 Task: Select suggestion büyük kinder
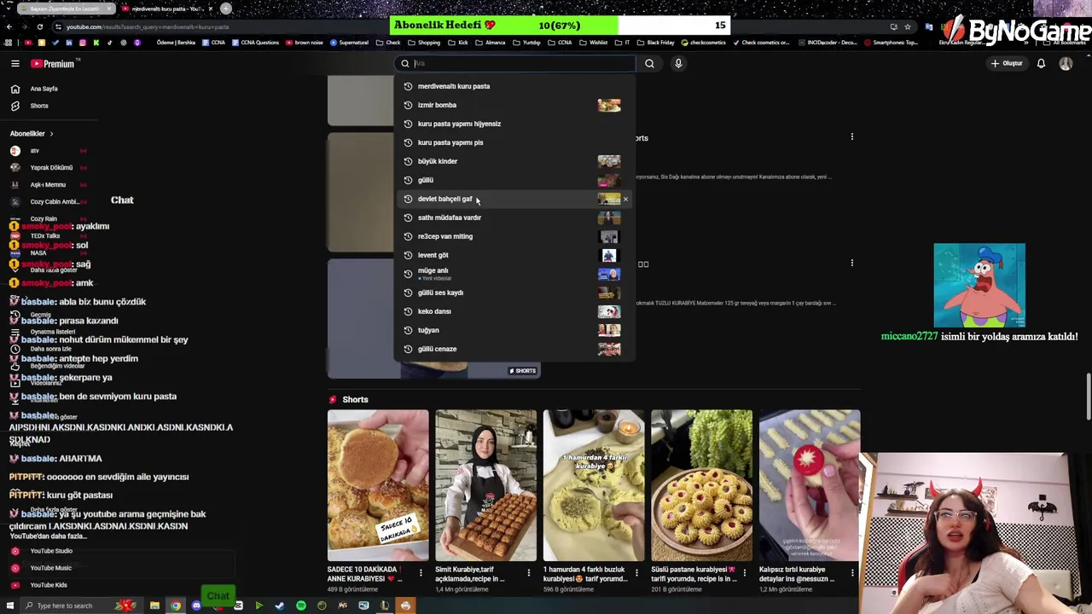[514, 161]
